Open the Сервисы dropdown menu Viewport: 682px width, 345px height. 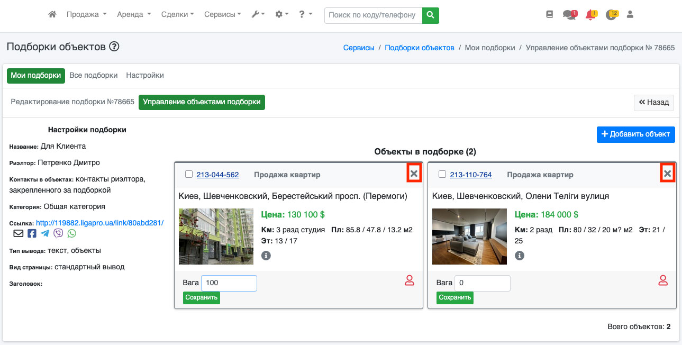click(222, 15)
